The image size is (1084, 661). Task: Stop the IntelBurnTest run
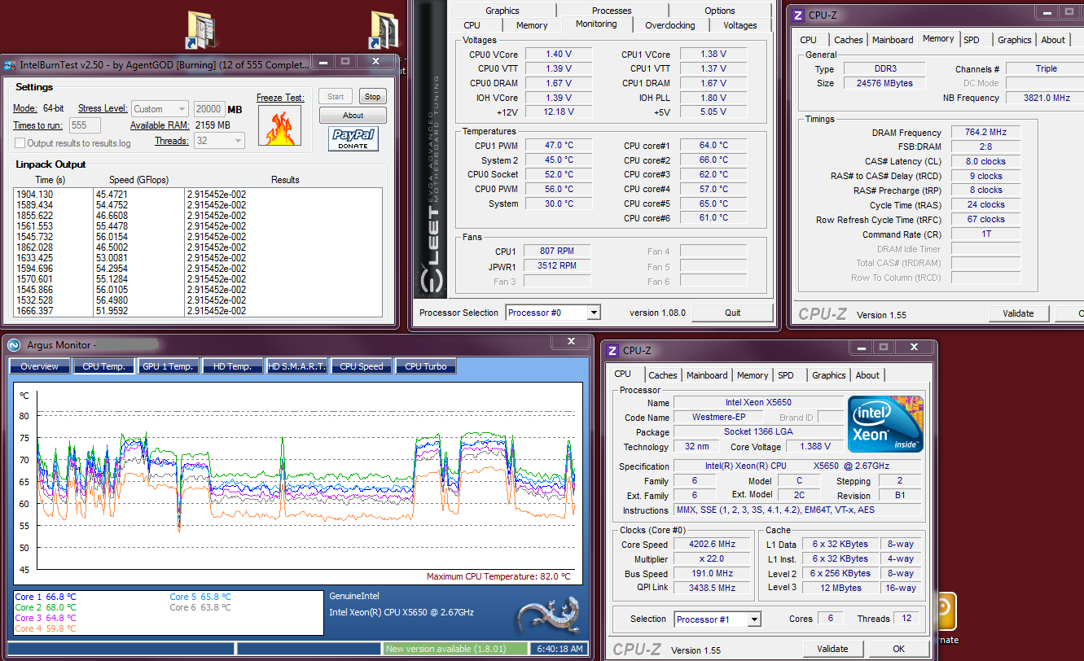[x=372, y=96]
